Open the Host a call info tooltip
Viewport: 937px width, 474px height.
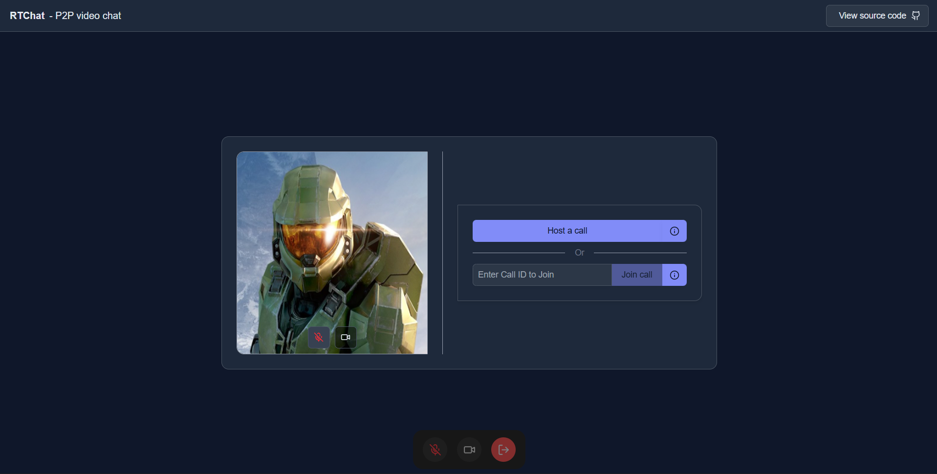[674, 231]
